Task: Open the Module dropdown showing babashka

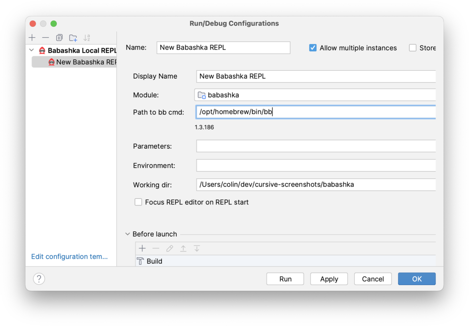Action: [315, 95]
